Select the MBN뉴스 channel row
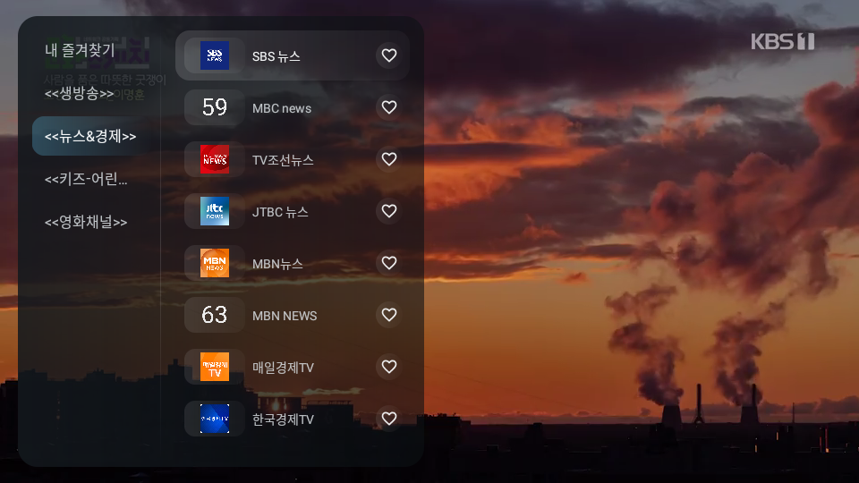Image resolution: width=859 pixels, height=483 pixels. click(x=293, y=263)
